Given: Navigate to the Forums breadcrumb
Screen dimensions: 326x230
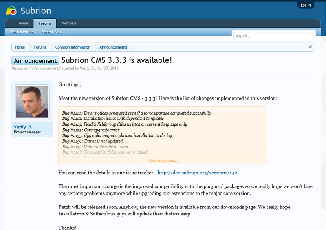Looking at the screenshot, I should [40, 47].
